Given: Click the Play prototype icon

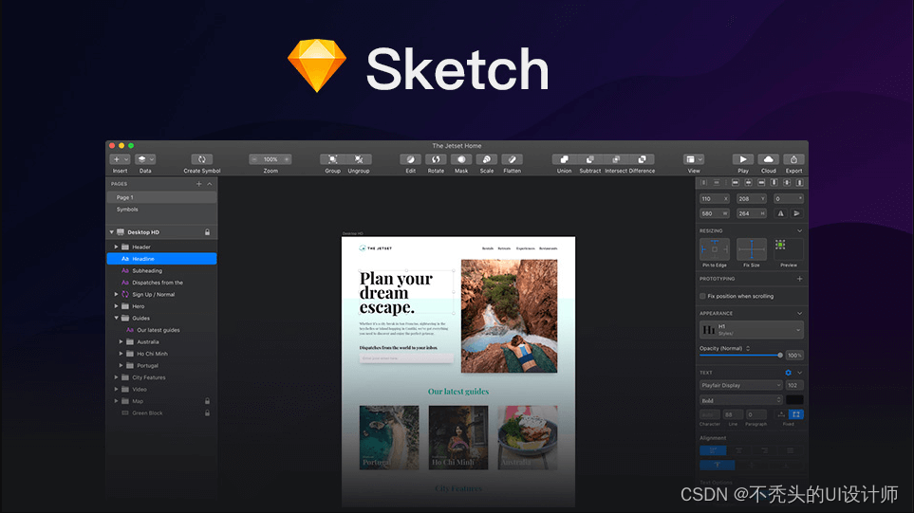Looking at the screenshot, I should pyautogui.click(x=742, y=159).
